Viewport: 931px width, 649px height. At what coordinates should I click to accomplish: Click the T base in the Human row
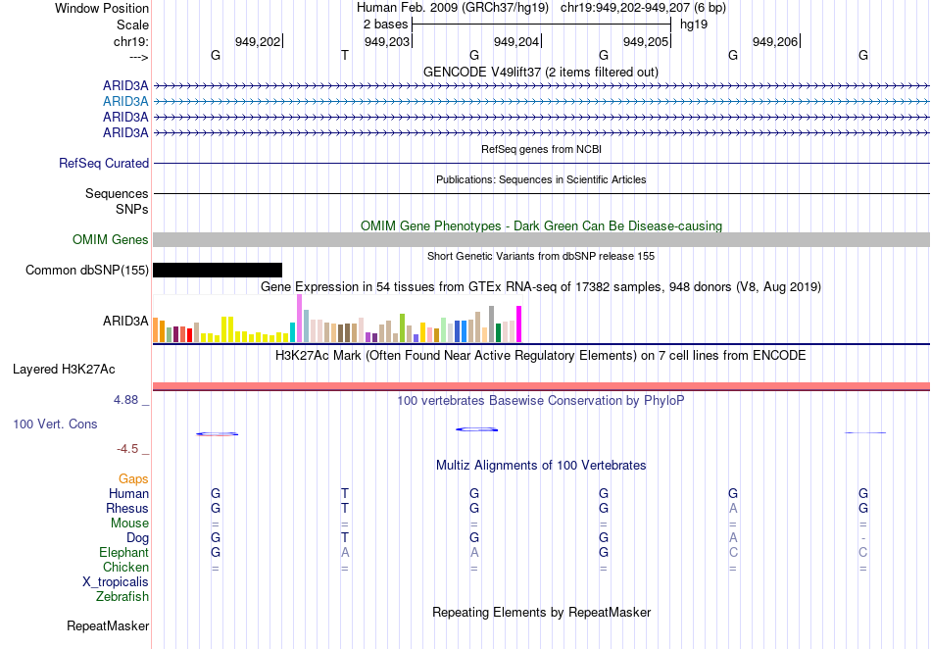(x=344, y=494)
